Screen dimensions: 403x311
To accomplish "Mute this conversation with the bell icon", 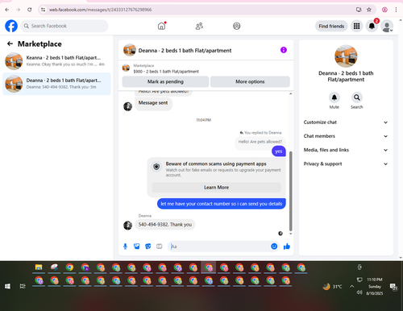I will pos(334,97).
